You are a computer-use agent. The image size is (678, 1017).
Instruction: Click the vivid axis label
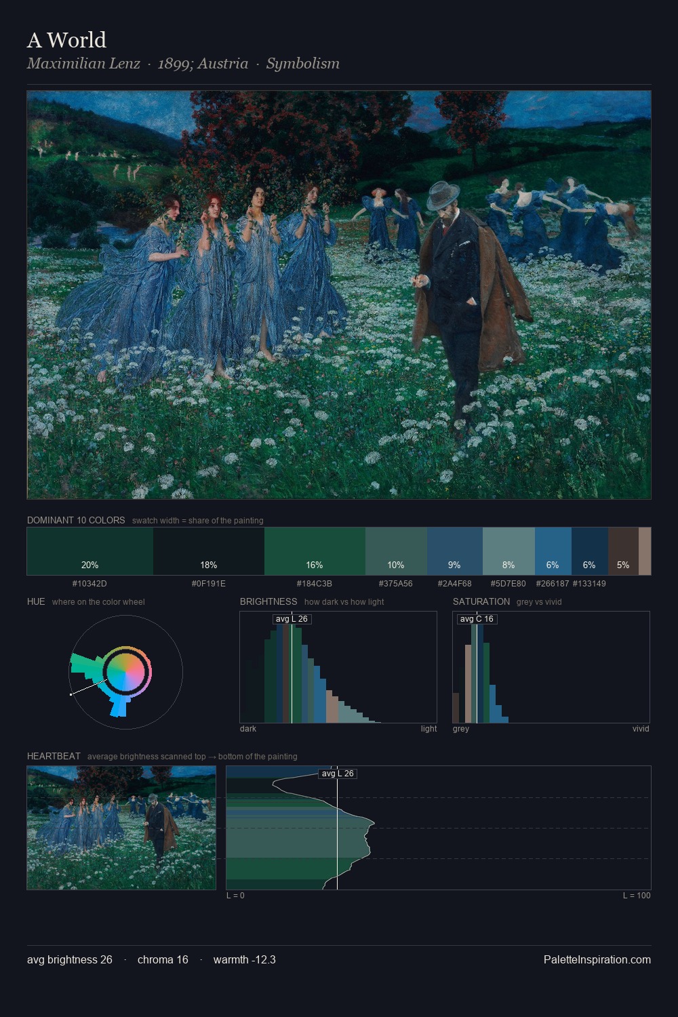coord(641,729)
